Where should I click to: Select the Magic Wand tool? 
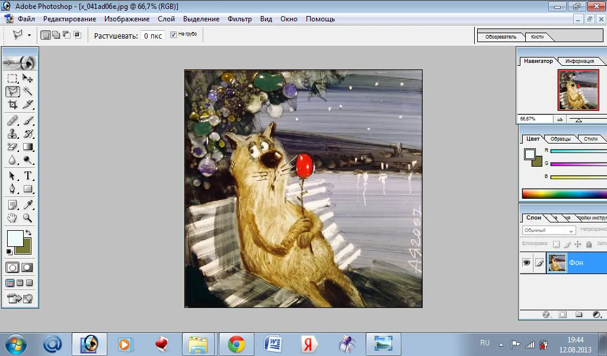pos(27,91)
